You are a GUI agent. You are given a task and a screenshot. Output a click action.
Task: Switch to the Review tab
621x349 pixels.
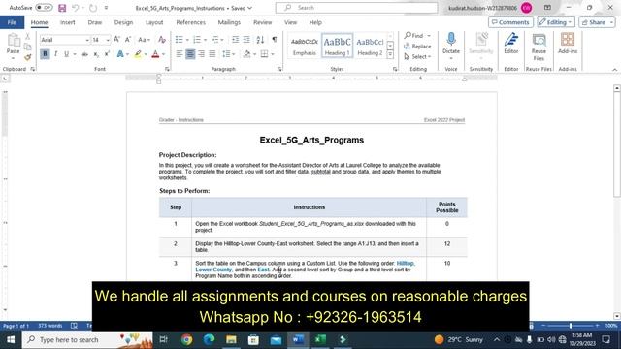263,22
